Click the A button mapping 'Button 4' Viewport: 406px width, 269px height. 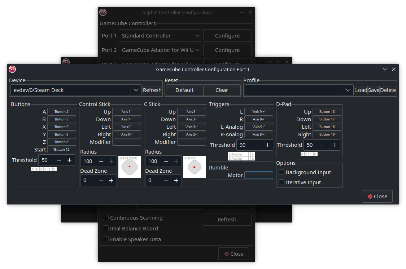[62, 111]
